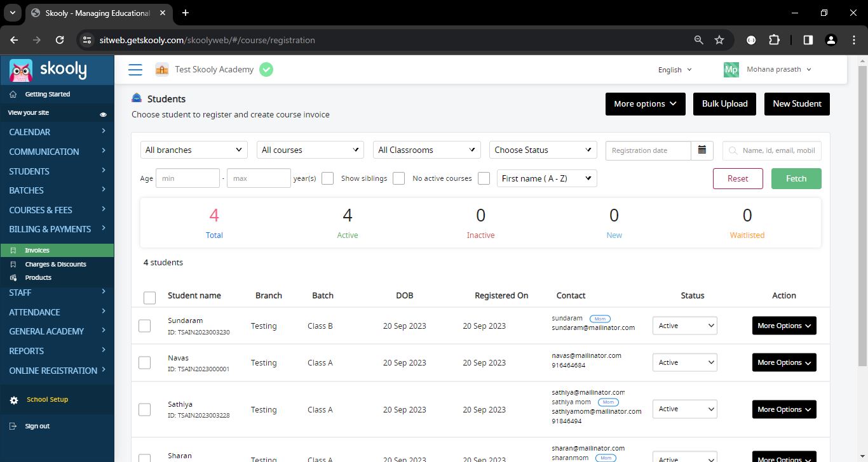This screenshot has width=868, height=462.
Task: Open the Choose Status dropdown
Action: pyautogui.click(x=543, y=150)
